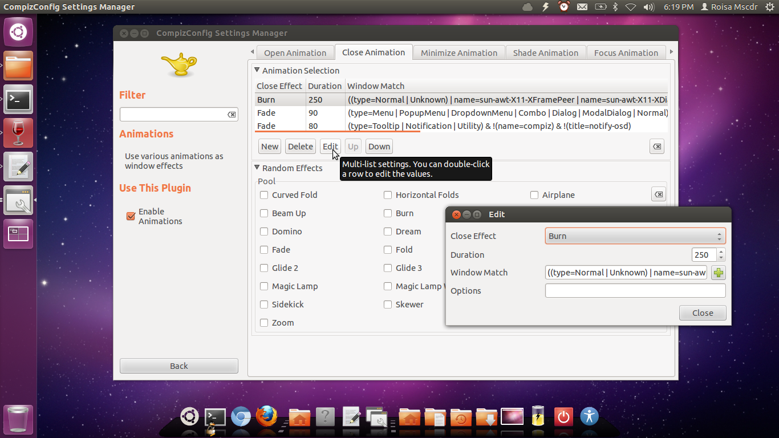This screenshot has height=438, width=779.
Task: Open the Bluetooth indicator in the top panel
Action: (615, 7)
